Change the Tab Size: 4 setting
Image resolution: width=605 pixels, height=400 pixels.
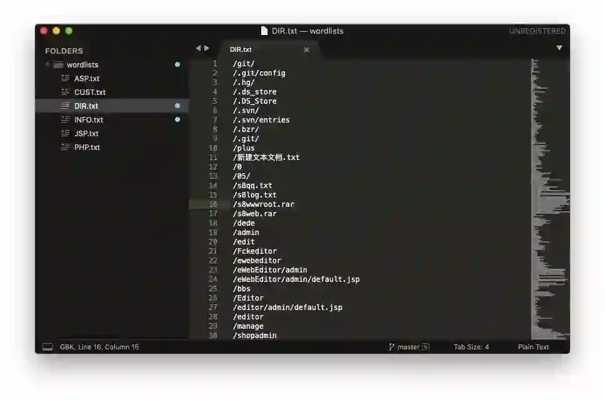[x=471, y=347]
